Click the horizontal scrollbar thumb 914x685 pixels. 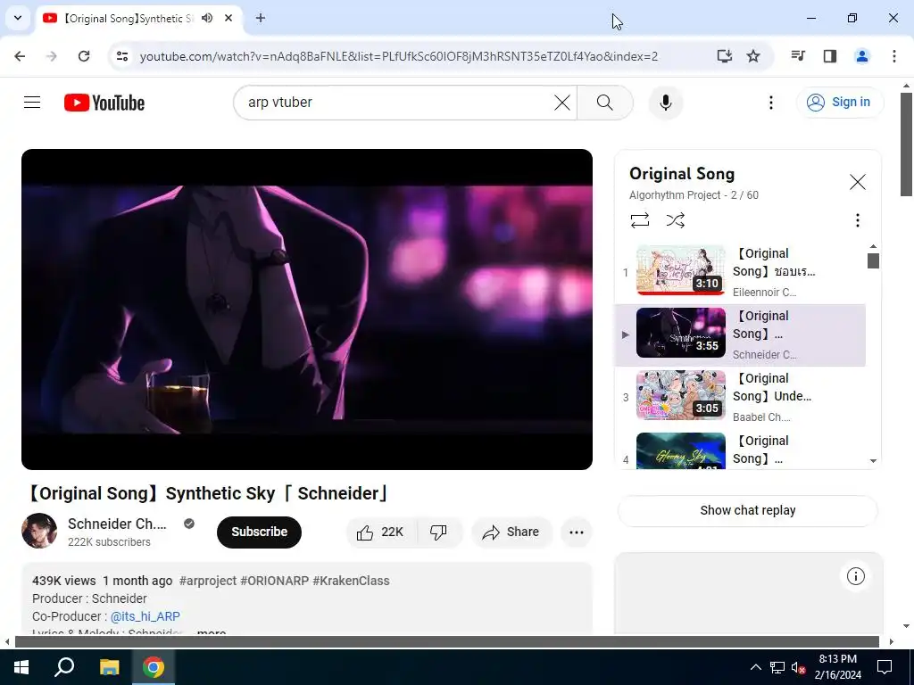pos(446,642)
